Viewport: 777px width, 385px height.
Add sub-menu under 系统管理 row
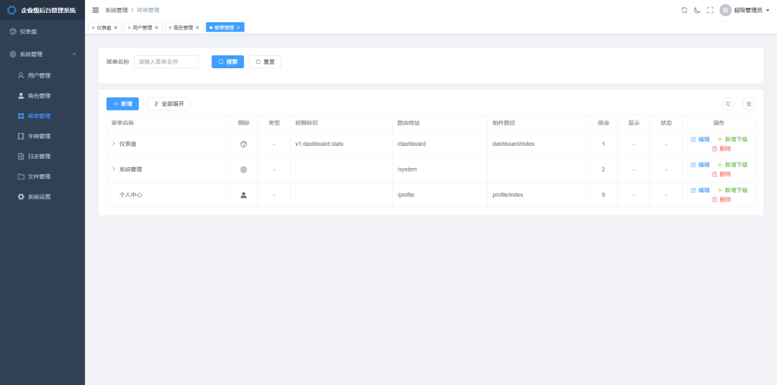732,164
